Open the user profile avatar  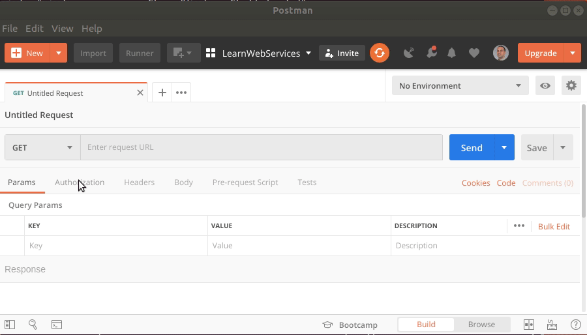pos(500,53)
